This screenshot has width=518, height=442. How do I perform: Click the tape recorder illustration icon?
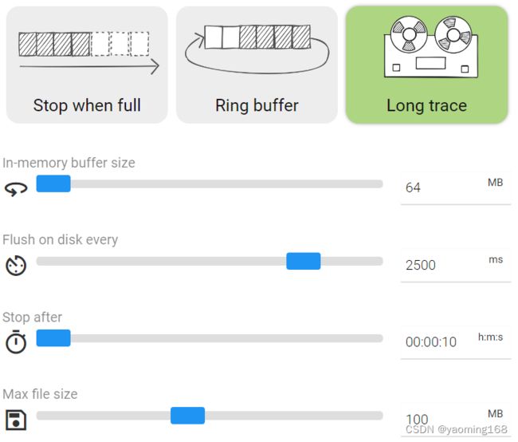[x=431, y=46]
